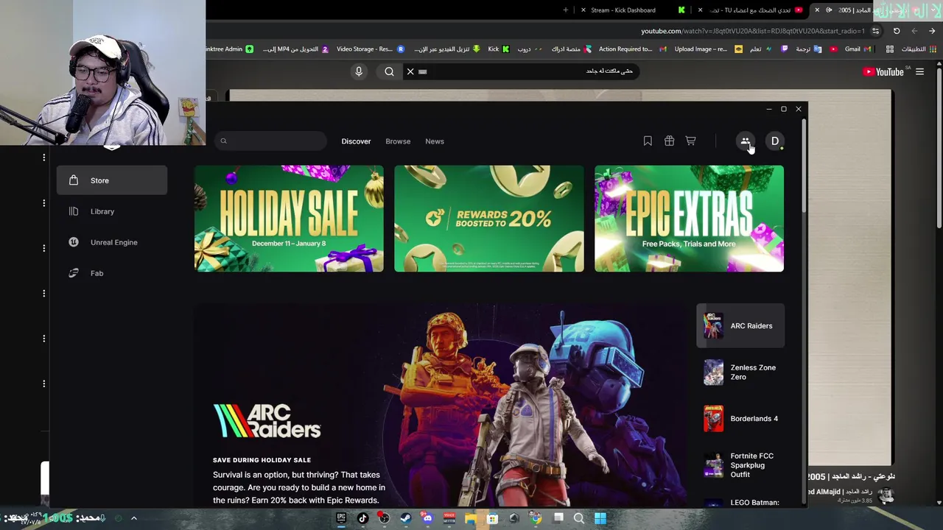The height and width of the screenshot is (530, 943).
Task: Click the browser address bar URL
Action: tap(752, 31)
